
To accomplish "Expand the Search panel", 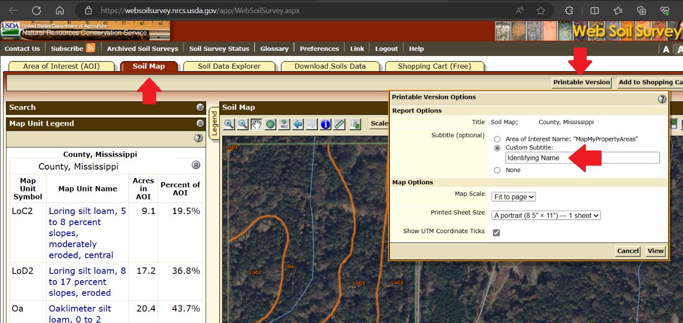I will click(200, 107).
